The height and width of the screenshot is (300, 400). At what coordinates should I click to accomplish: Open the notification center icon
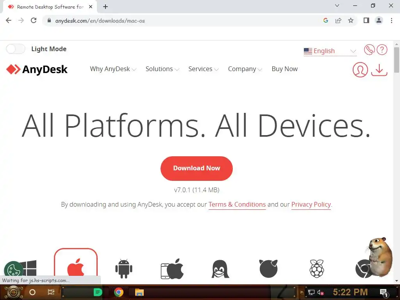point(384,293)
